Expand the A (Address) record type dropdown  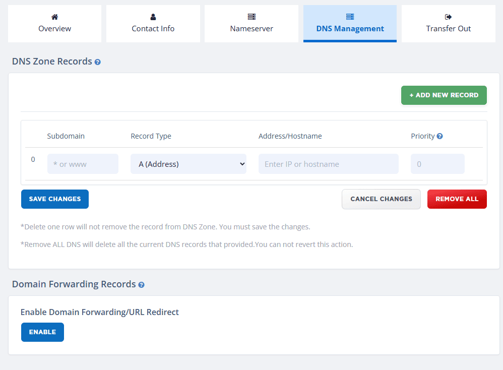188,164
